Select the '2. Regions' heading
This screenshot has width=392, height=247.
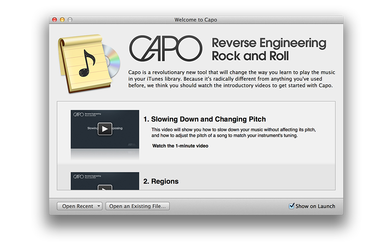[x=161, y=182]
